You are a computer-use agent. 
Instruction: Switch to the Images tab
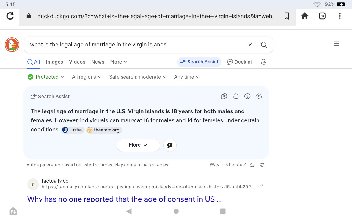tap(54, 62)
